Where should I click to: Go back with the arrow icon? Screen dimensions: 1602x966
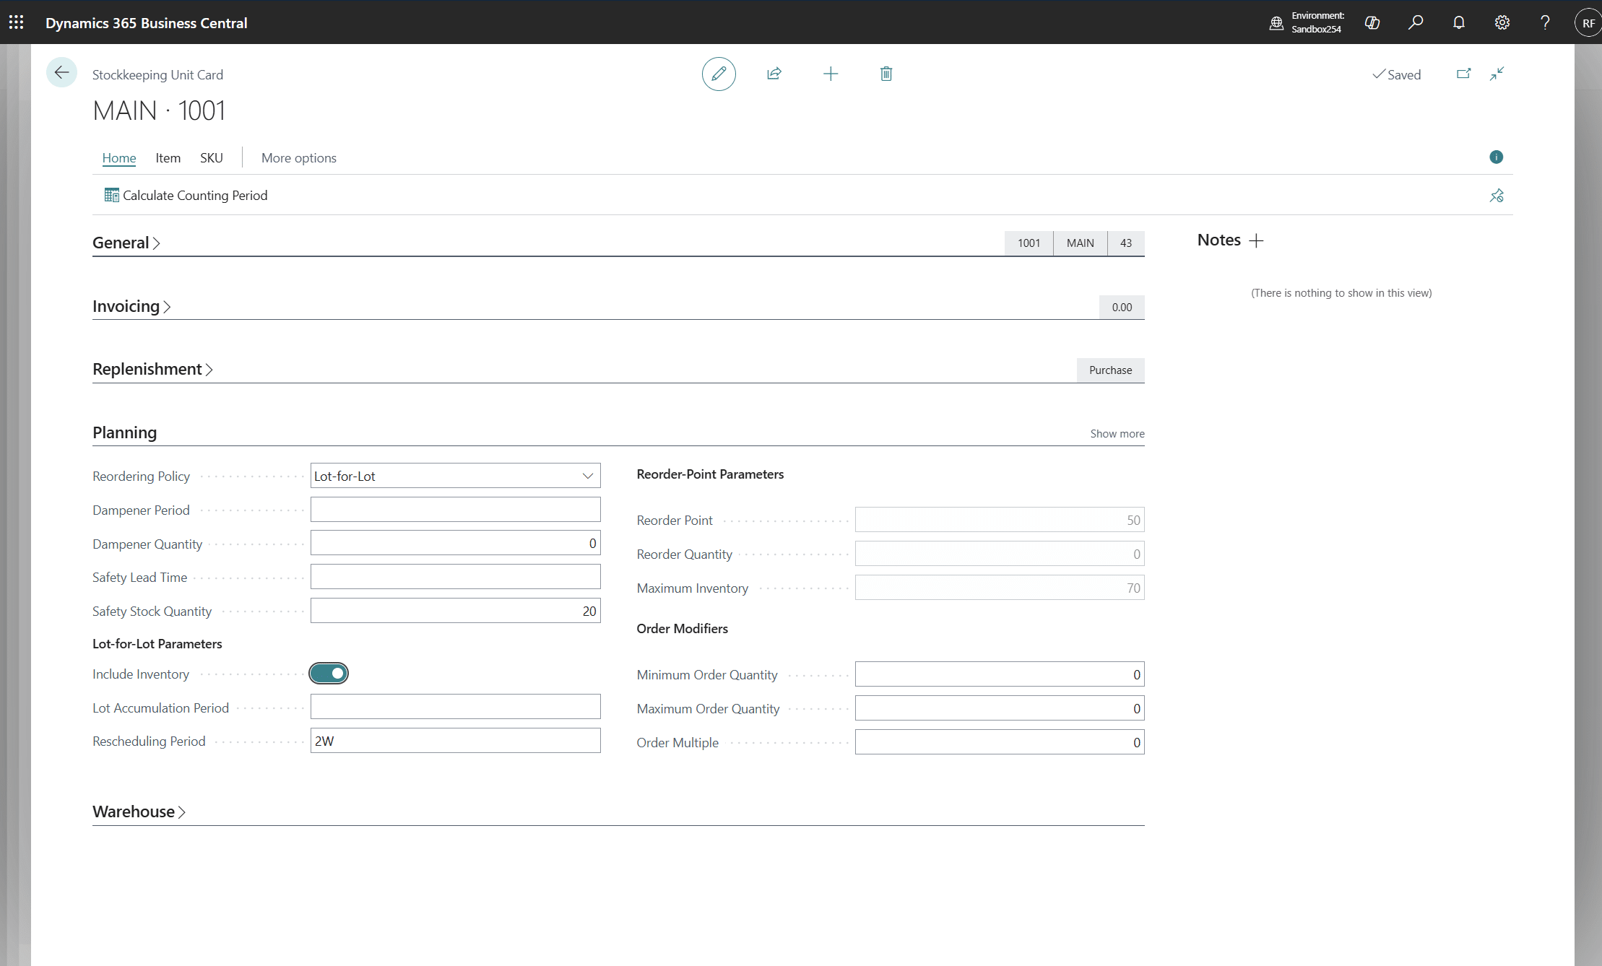[x=61, y=72]
